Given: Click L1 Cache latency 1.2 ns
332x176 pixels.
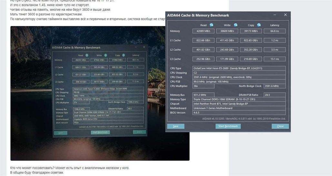Looking at the screenshot, I should tap(275, 40).
